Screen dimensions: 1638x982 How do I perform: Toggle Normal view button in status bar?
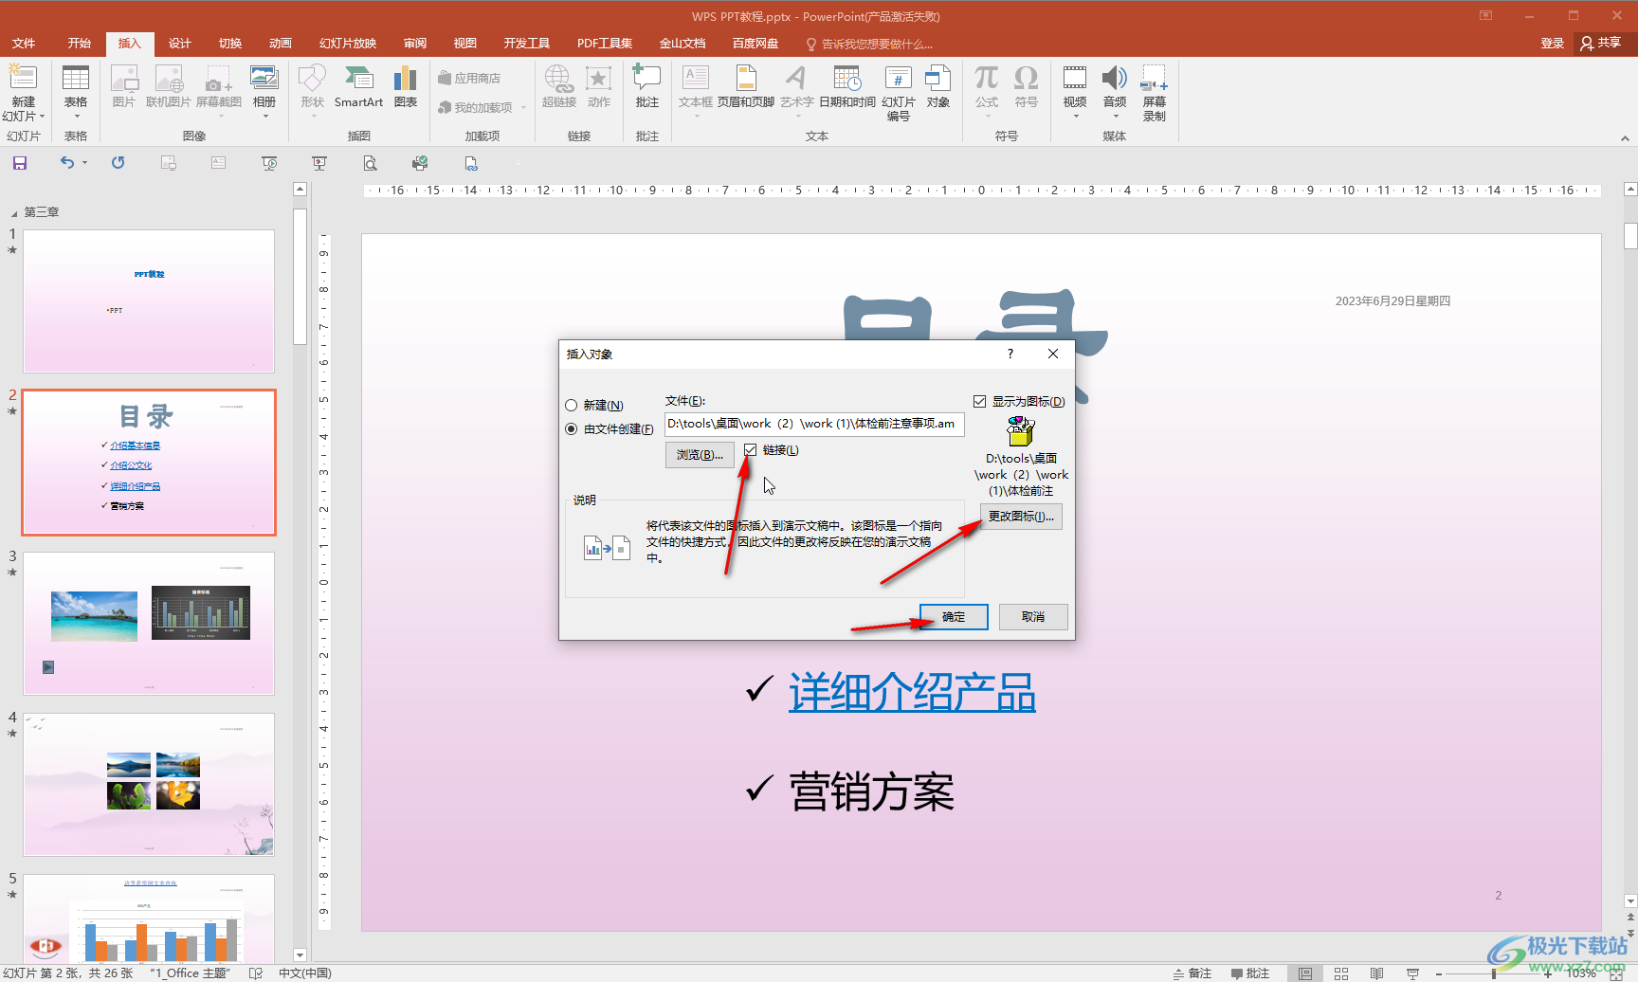pos(1305,973)
